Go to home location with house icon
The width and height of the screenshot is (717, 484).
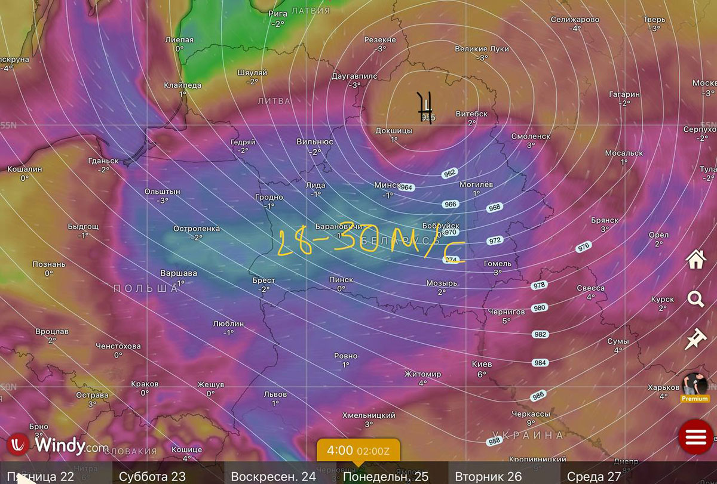pyautogui.click(x=696, y=260)
